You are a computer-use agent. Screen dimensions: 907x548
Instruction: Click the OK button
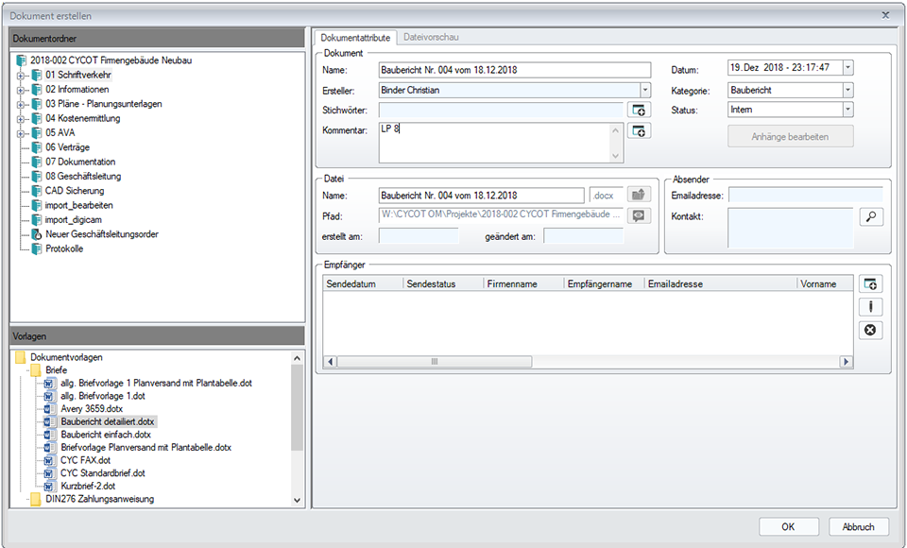click(788, 526)
